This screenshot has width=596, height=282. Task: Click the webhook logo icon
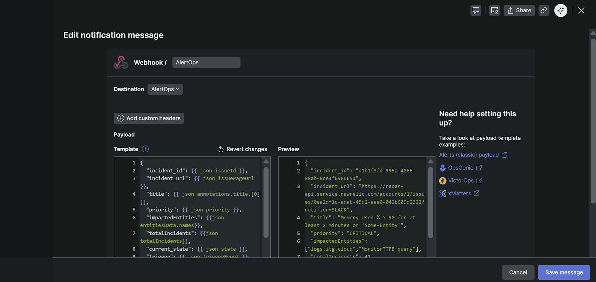pyautogui.click(x=121, y=63)
